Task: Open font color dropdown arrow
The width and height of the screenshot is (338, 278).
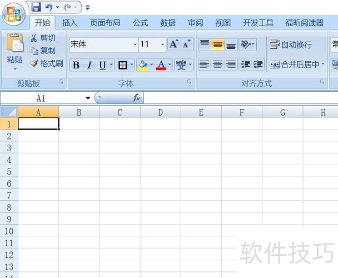Action: click(170, 64)
